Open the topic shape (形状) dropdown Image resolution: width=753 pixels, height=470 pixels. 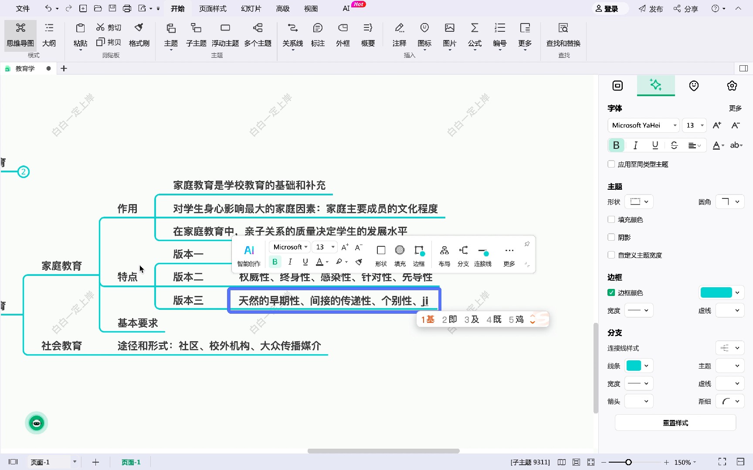pyautogui.click(x=639, y=201)
